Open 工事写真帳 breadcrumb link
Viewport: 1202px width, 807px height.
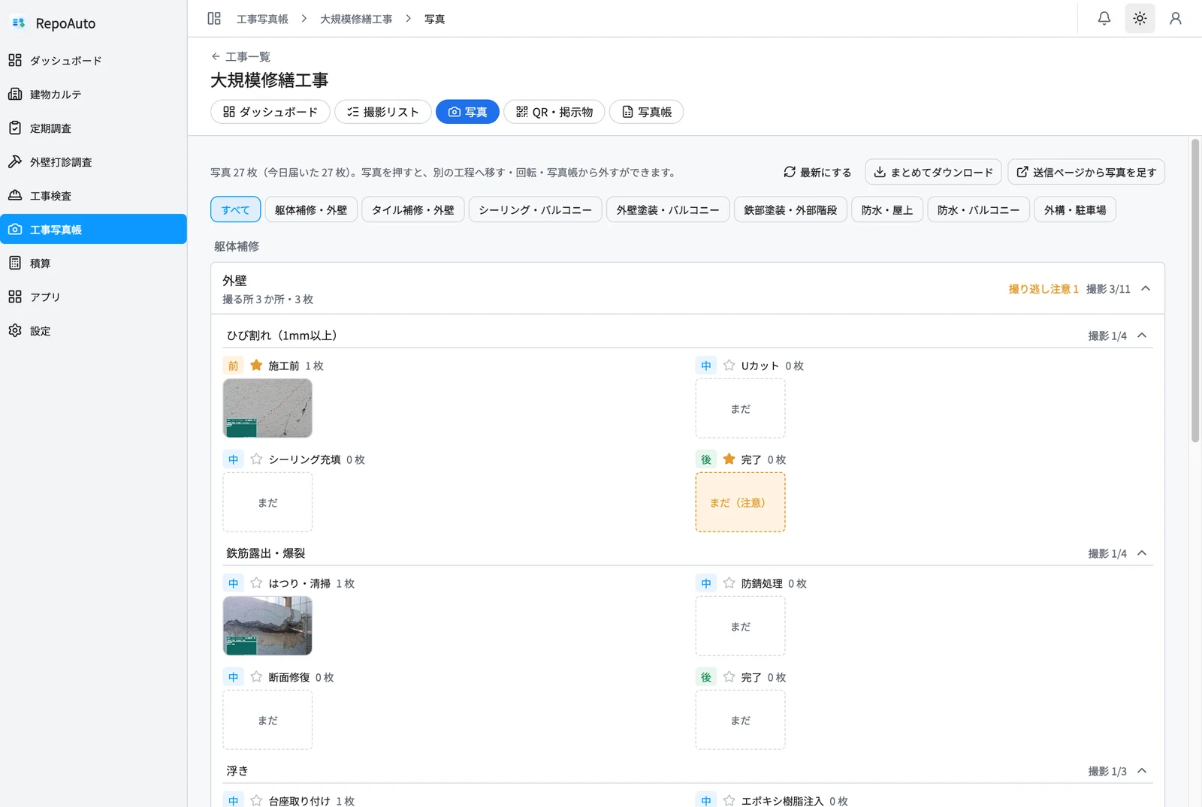[262, 19]
